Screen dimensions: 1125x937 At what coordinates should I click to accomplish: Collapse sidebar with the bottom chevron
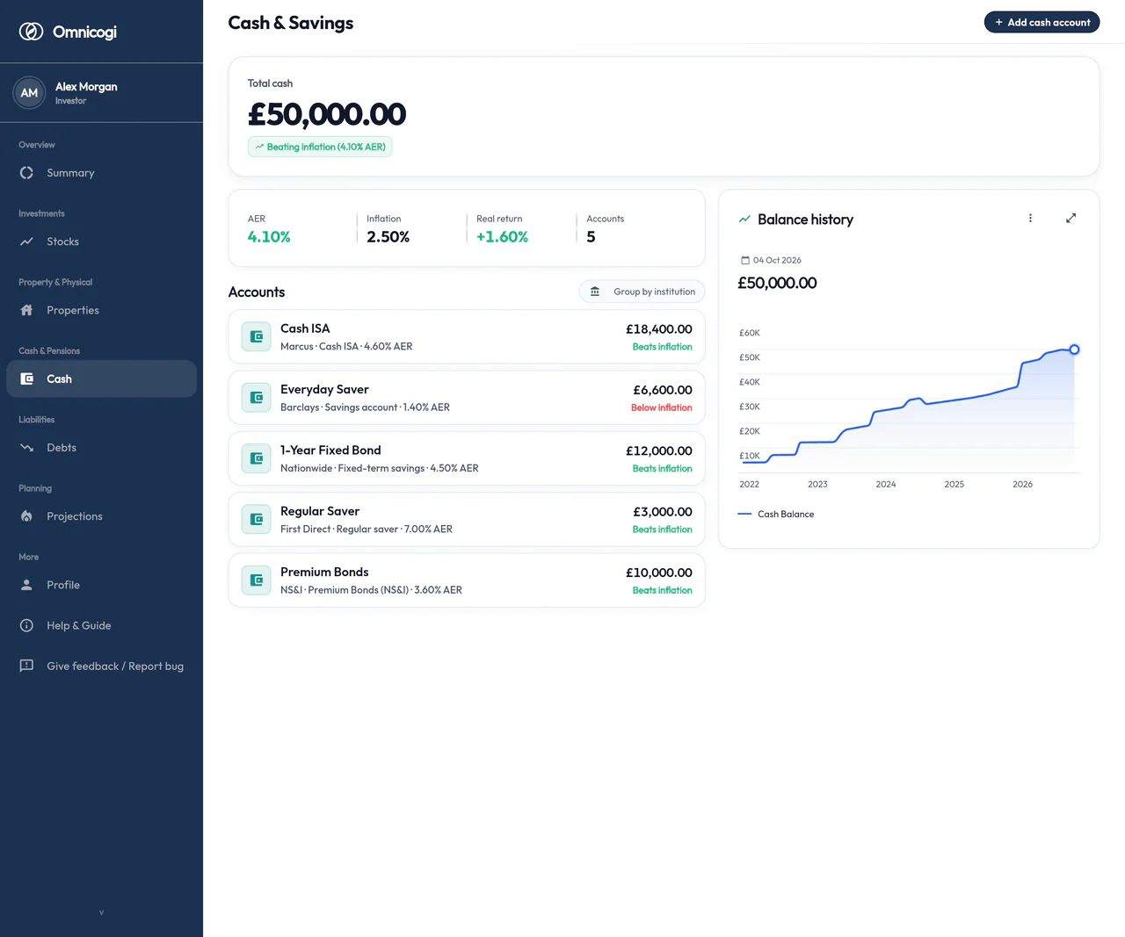pyautogui.click(x=101, y=912)
